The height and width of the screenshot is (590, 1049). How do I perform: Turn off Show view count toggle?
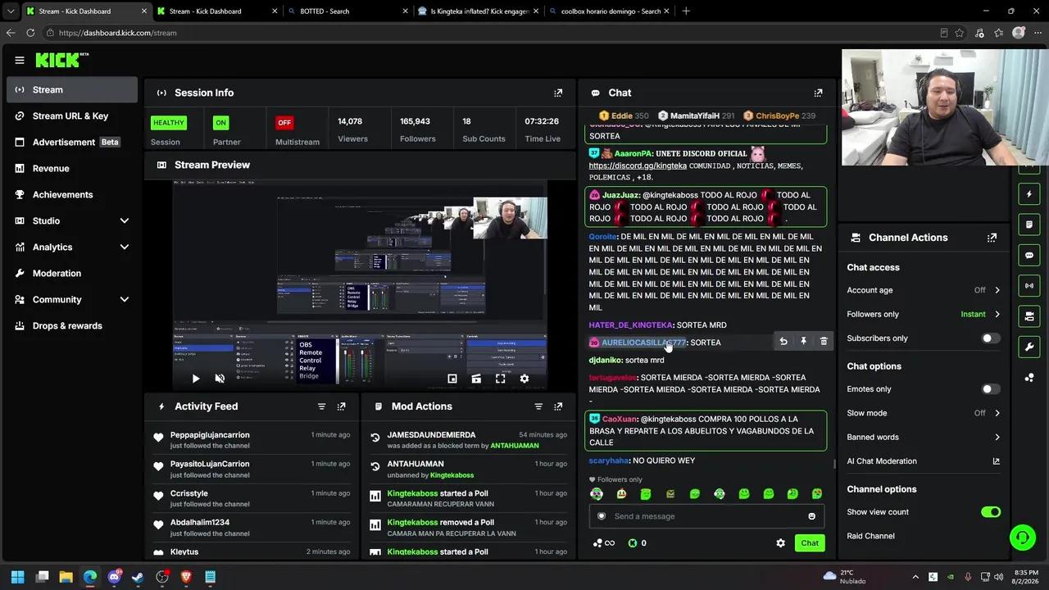click(991, 512)
